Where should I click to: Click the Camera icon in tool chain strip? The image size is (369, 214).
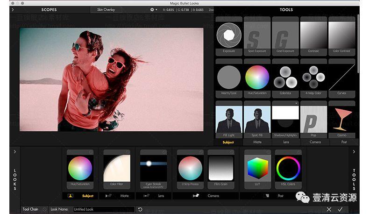[196, 196]
